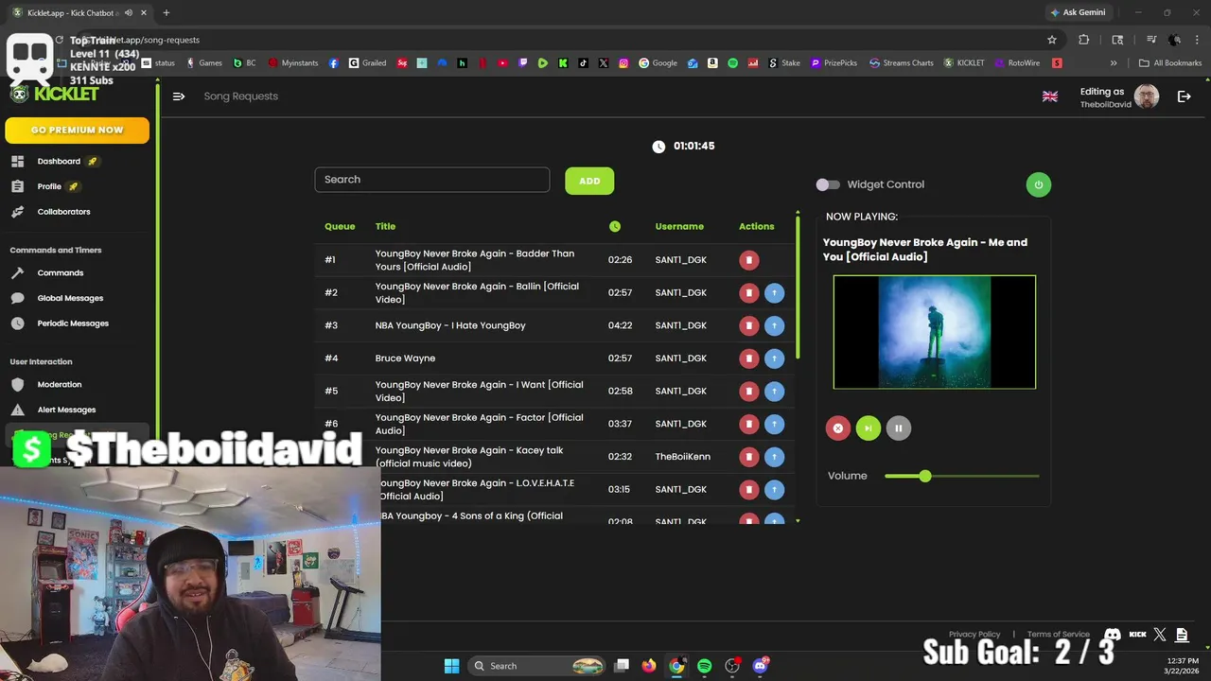Click the song search input field
Image resolution: width=1211 pixels, height=681 pixels.
432,180
